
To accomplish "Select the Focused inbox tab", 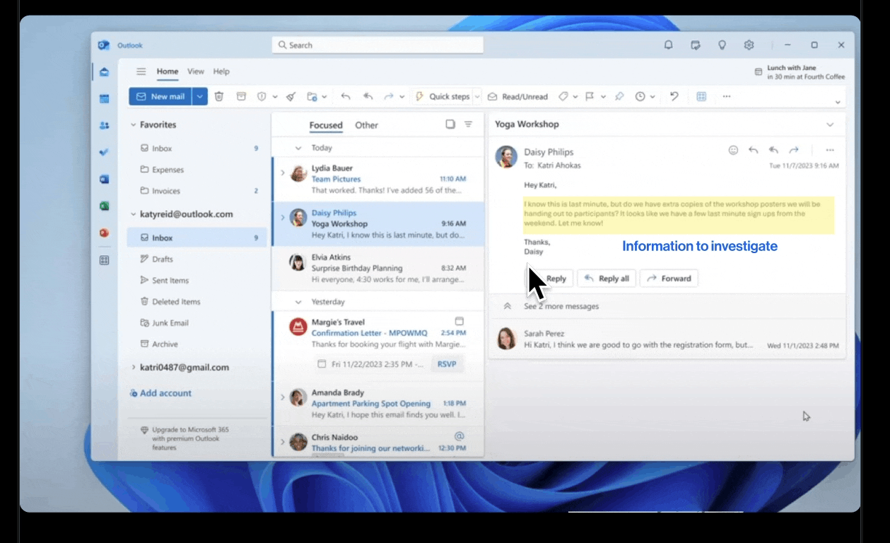I will pyautogui.click(x=326, y=125).
